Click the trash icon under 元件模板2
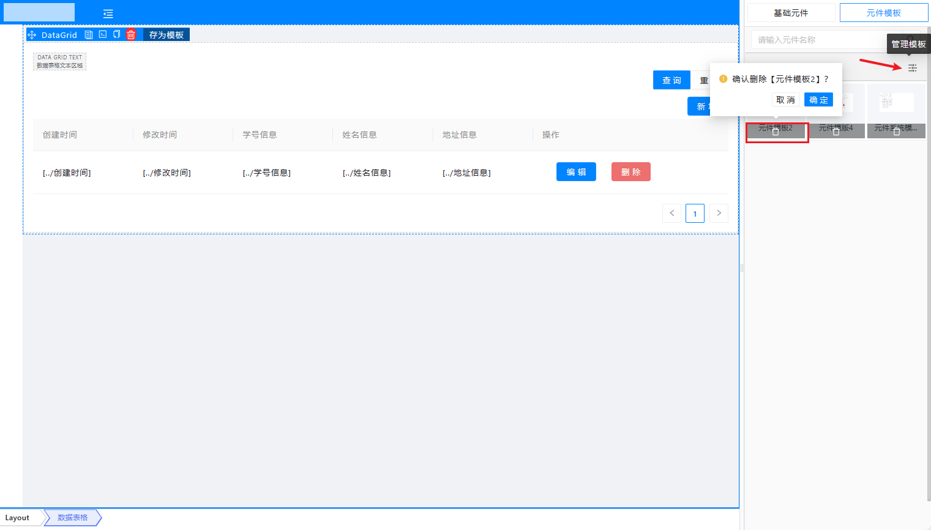This screenshot has height=530, width=931. point(776,132)
